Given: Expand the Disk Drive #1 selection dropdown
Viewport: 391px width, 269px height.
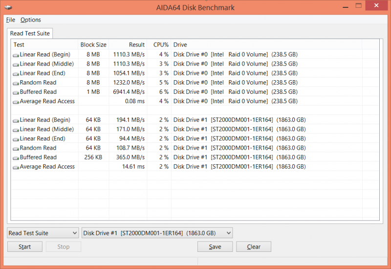Looking at the screenshot, I should (x=157, y=233).
